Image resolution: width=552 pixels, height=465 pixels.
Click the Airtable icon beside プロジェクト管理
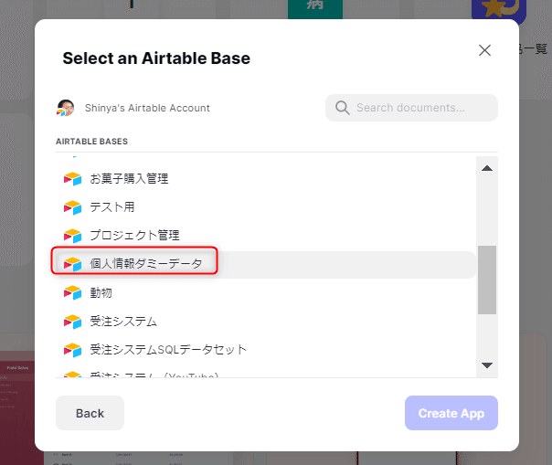(x=72, y=236)
